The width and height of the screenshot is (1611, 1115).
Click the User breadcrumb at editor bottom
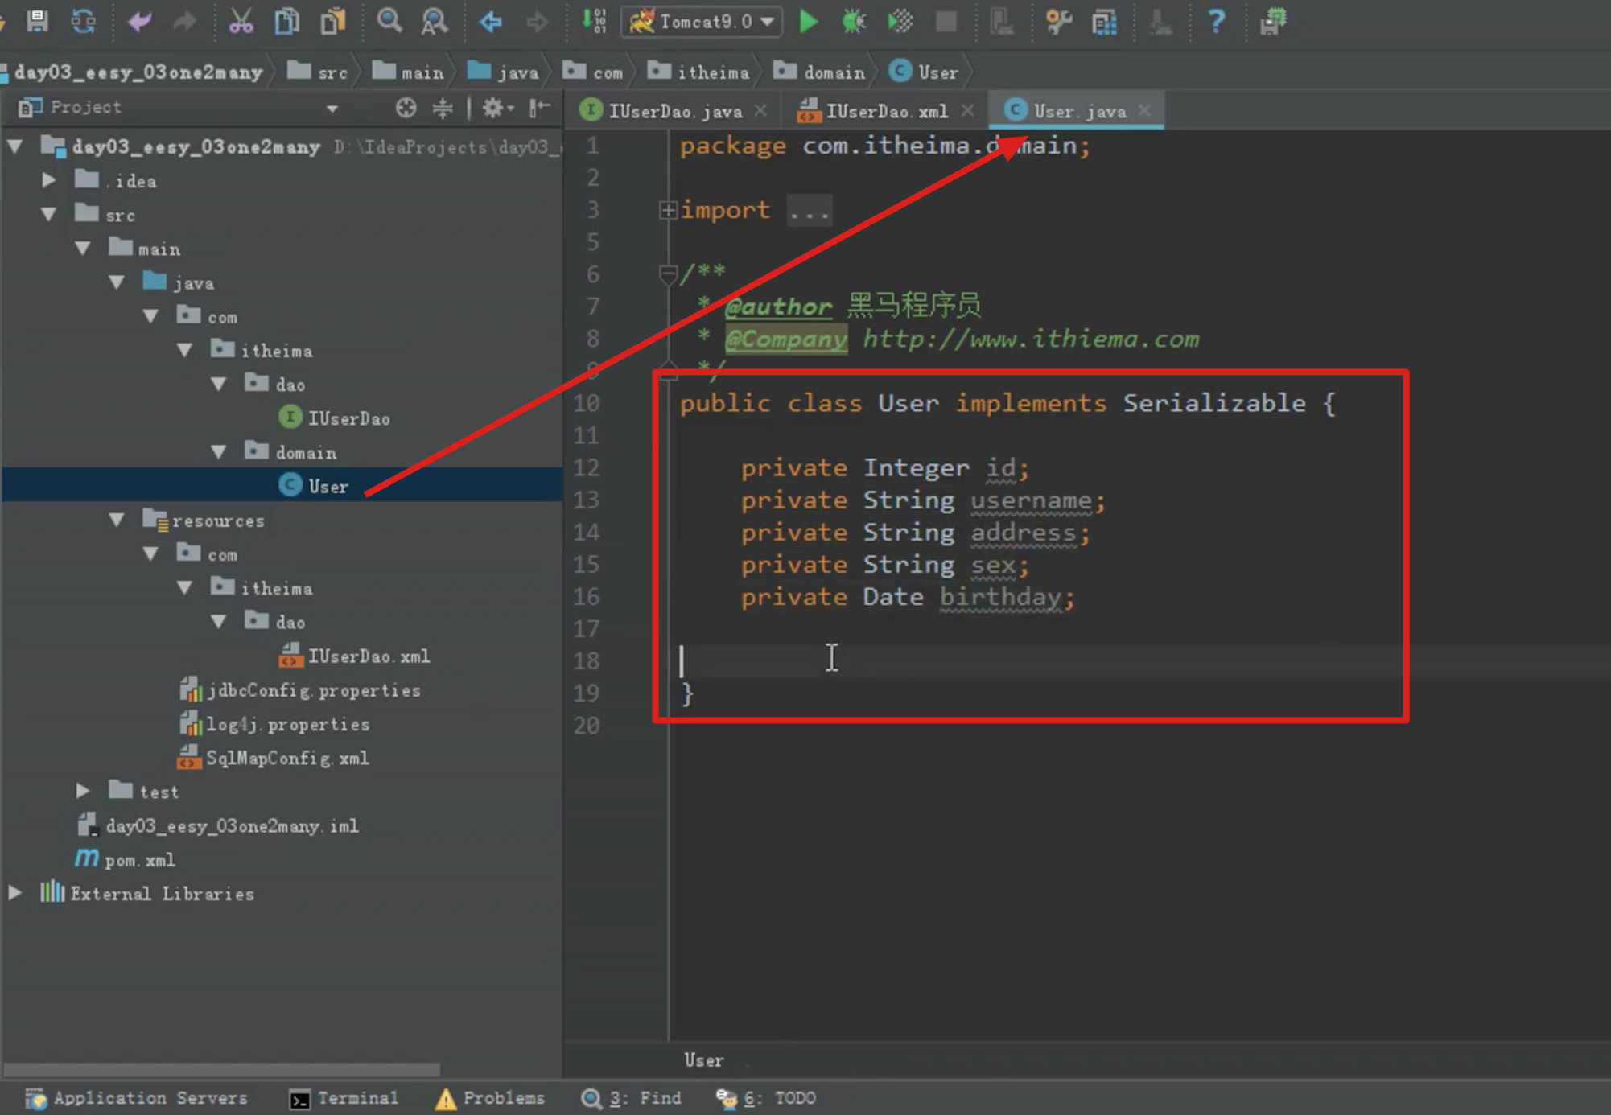704,1060
